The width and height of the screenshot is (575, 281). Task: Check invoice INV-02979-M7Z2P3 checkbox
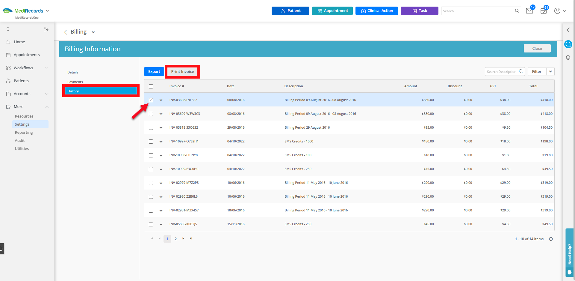tap(151, 183)
